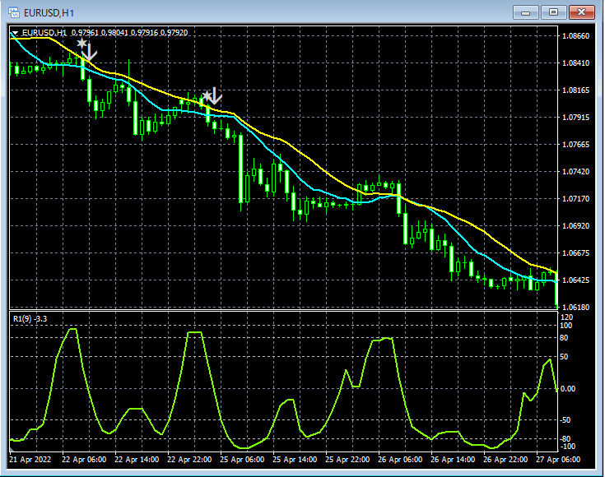Click the R1(9) -3.3 indicator label

(30, 318)
